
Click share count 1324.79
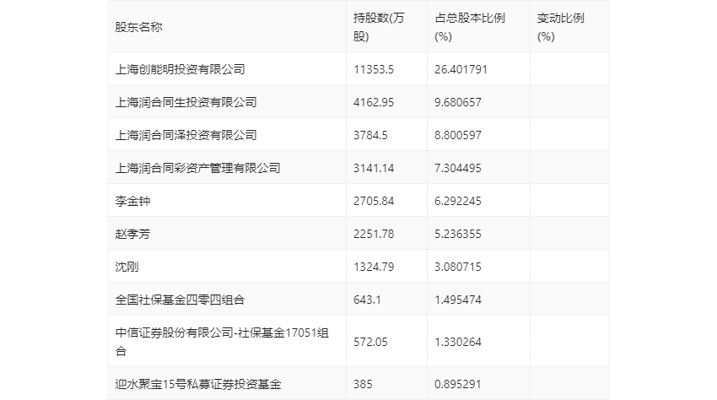[374, 267]
